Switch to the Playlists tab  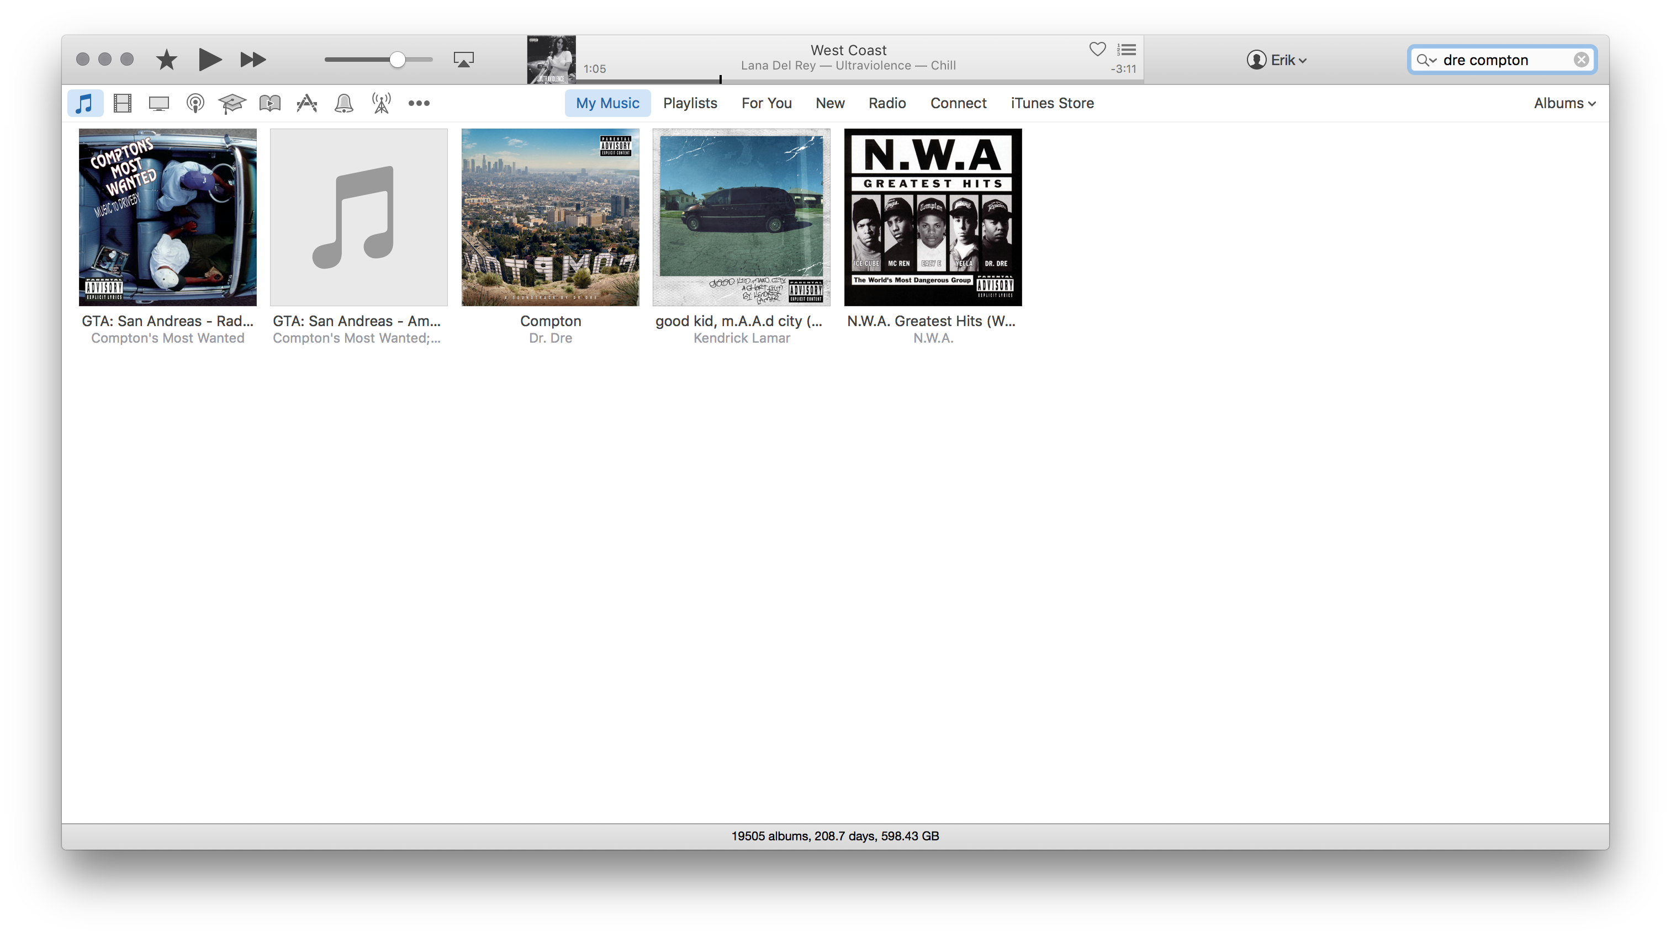tap(690, 103)
